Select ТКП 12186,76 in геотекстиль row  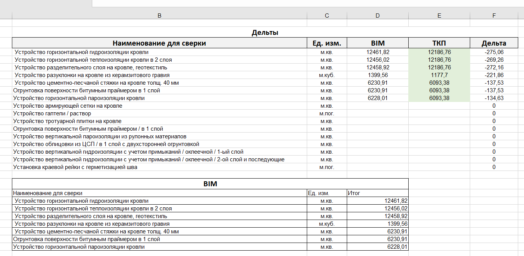439,67
